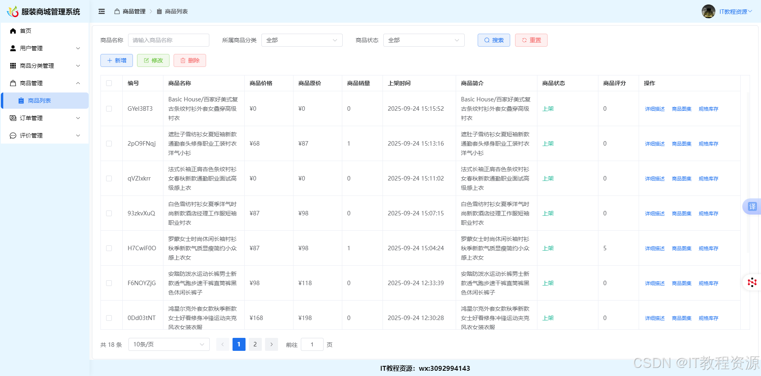The image size is (761, 376).
Task: Open 规格库存 for product 0Dd03tNT
Action: click(708, 318)
